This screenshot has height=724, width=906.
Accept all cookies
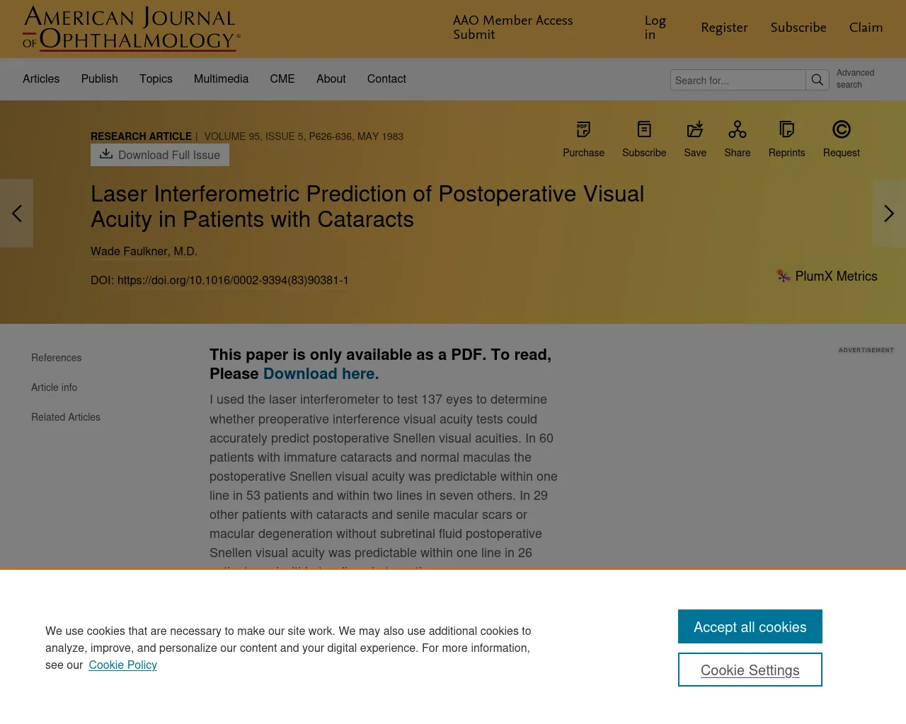(750, 626)
